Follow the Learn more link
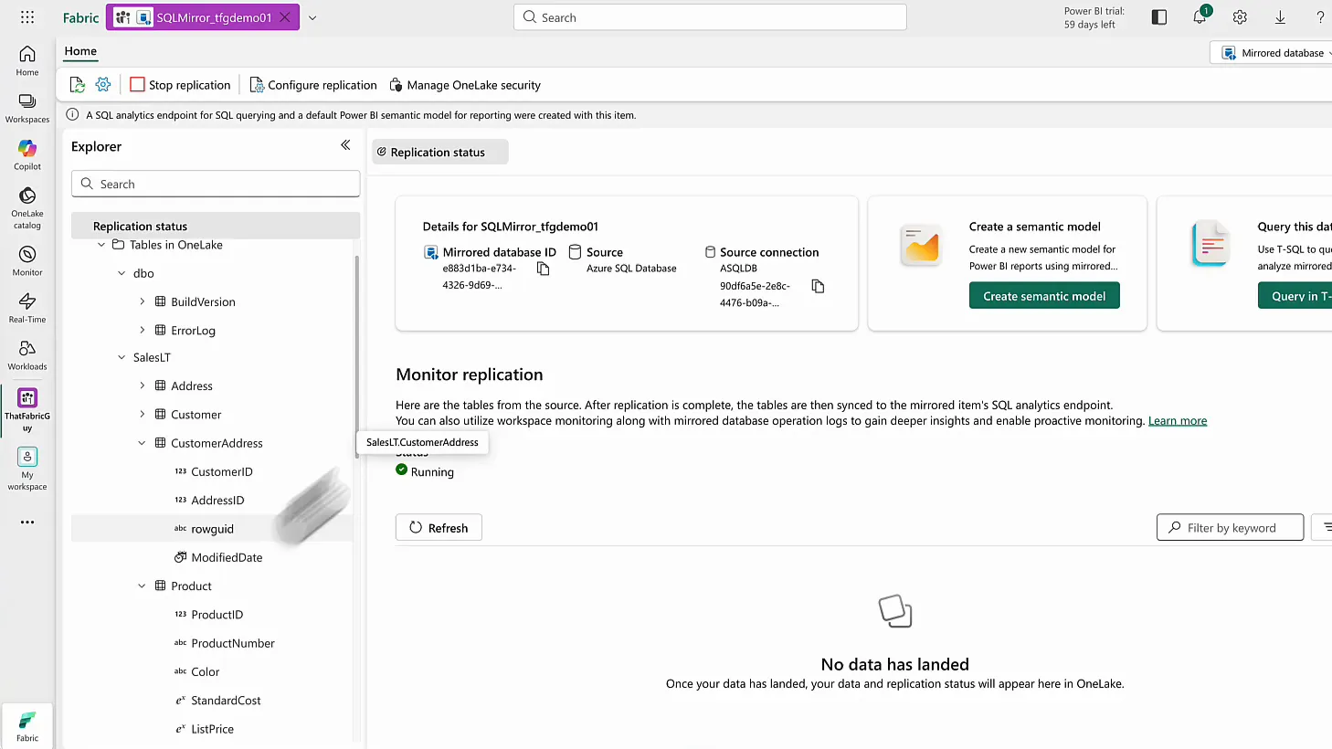 click(x=1178, y=421)
